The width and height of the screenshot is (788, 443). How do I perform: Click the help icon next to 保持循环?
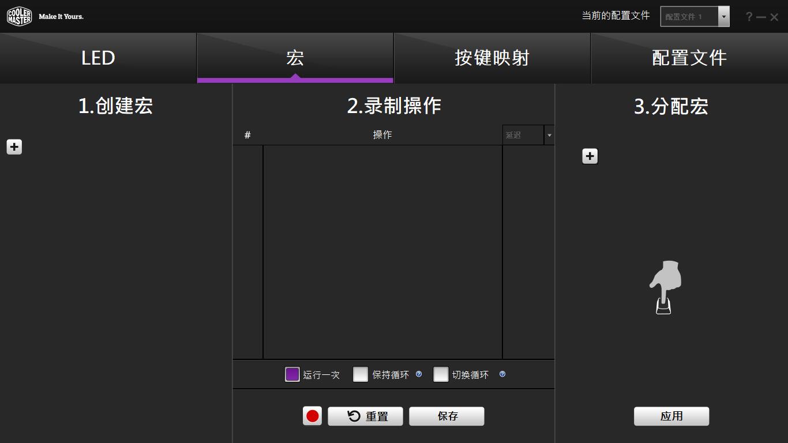click(x=418, y=374)
